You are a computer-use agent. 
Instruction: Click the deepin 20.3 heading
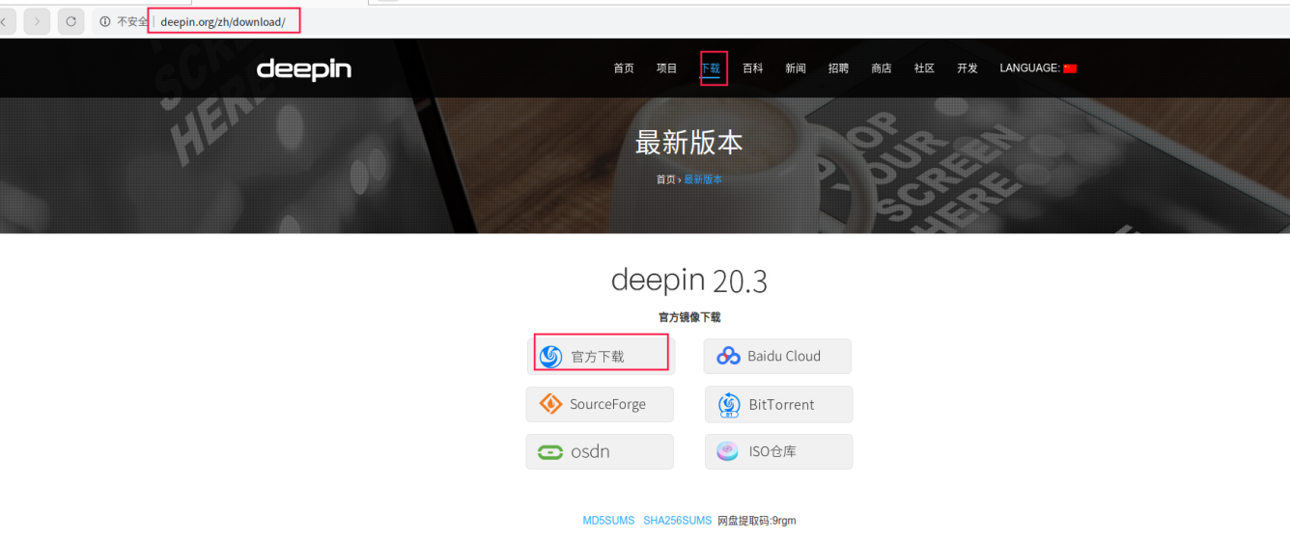pos(689,281)
